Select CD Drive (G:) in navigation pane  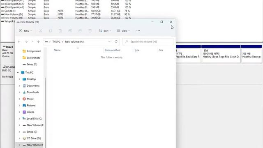point(32,138)
